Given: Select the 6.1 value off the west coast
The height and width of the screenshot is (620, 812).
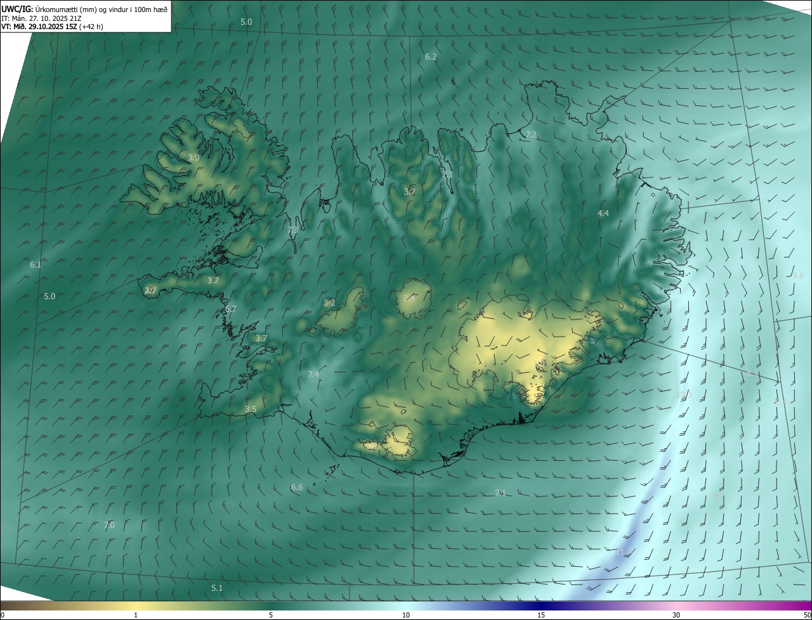Looking at the screenshot, I should 36,265.
